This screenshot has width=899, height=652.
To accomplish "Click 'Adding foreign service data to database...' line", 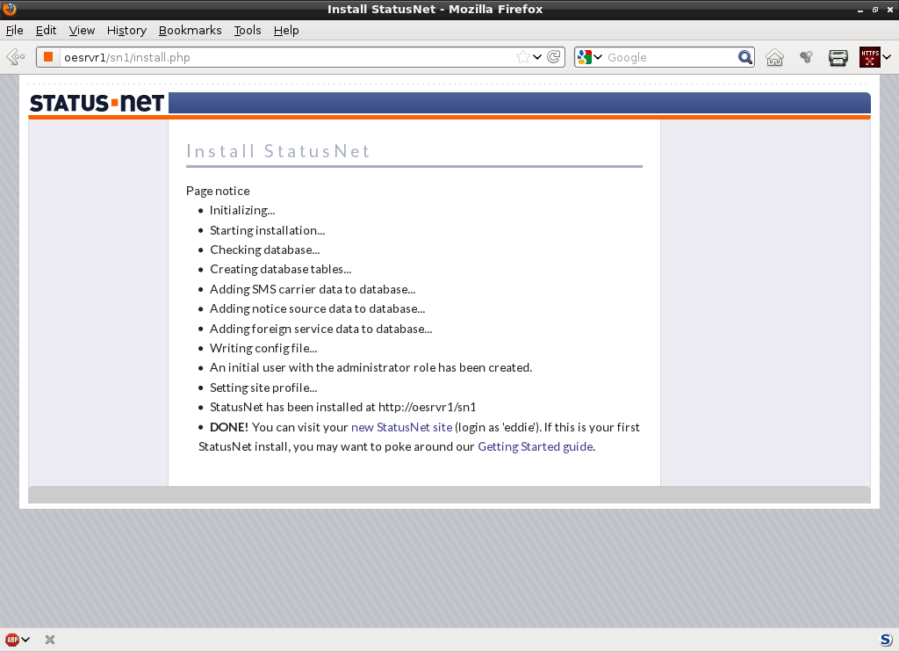I will click(x=320, y=329).
